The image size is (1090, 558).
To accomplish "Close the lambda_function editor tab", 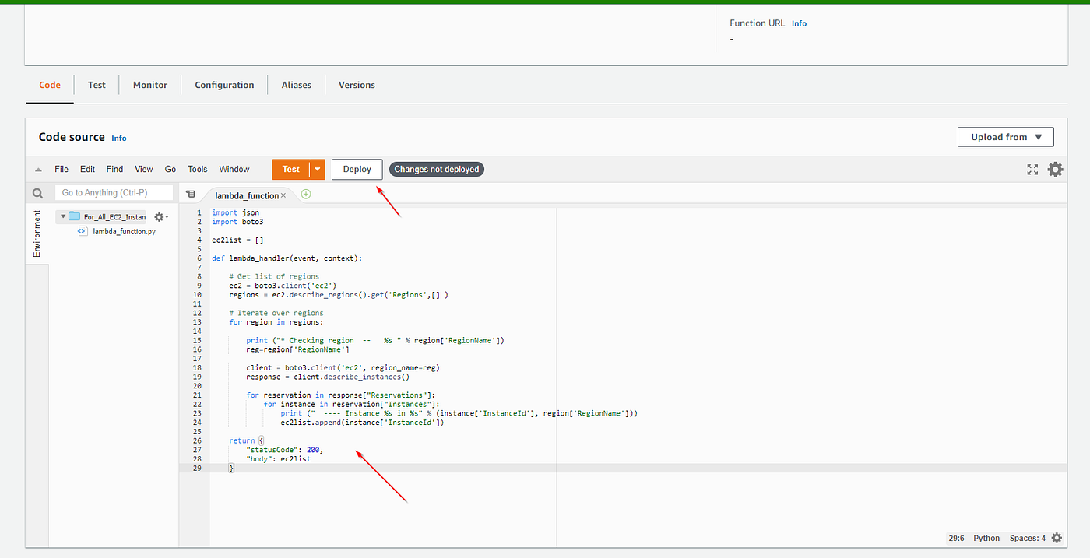I will tap(283, 196).
